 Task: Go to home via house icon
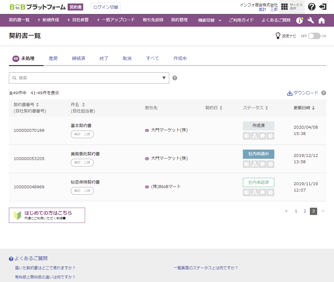coord(322,20)
